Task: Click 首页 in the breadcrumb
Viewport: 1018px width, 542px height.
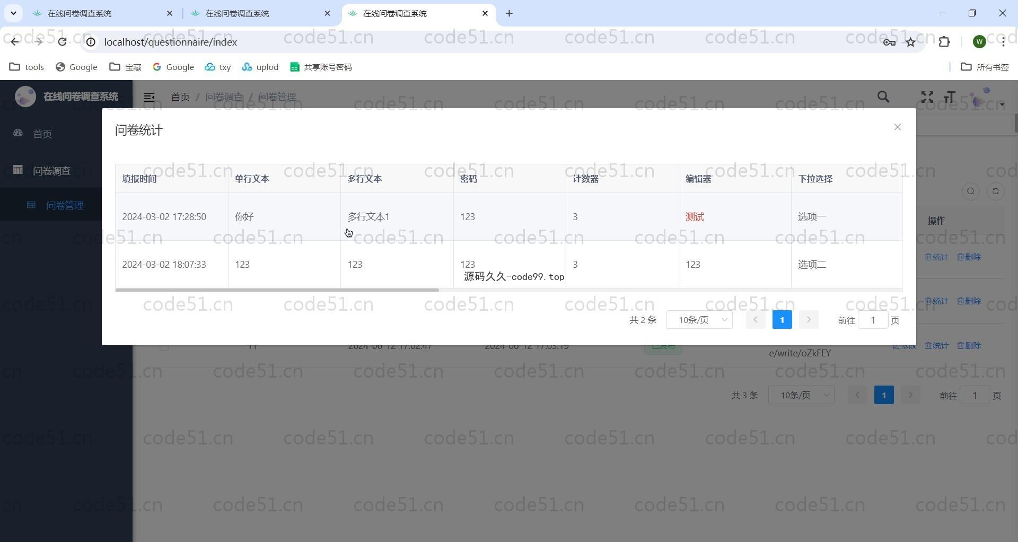Action: point(180,97)
